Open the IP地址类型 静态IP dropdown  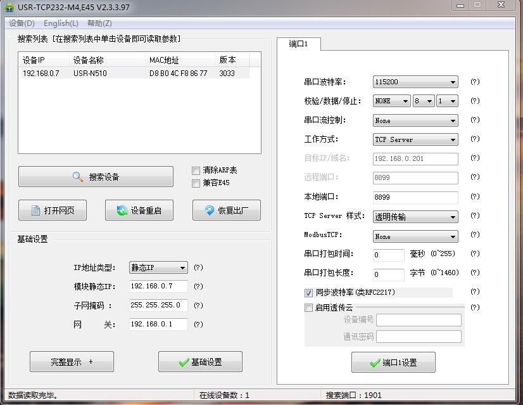pos(158,268)
